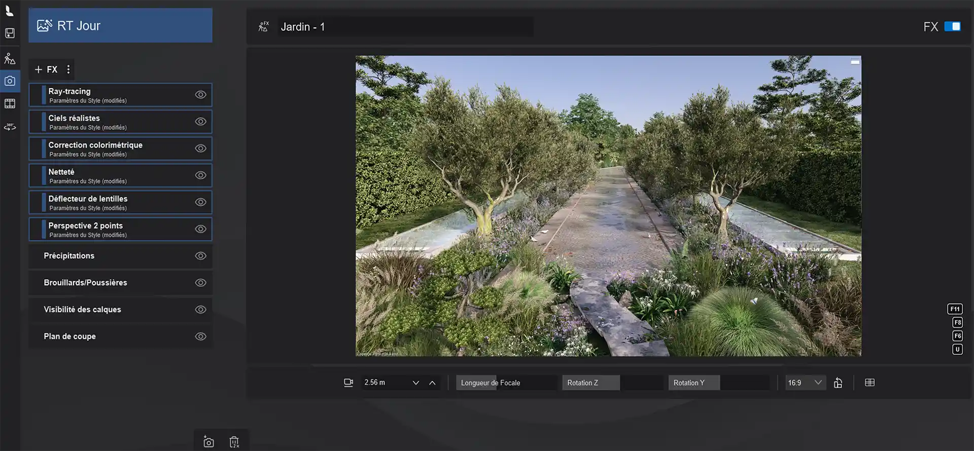Toggle Précipitations effect visibility
The image size is (974, 451).
click(x=201, y=256)
